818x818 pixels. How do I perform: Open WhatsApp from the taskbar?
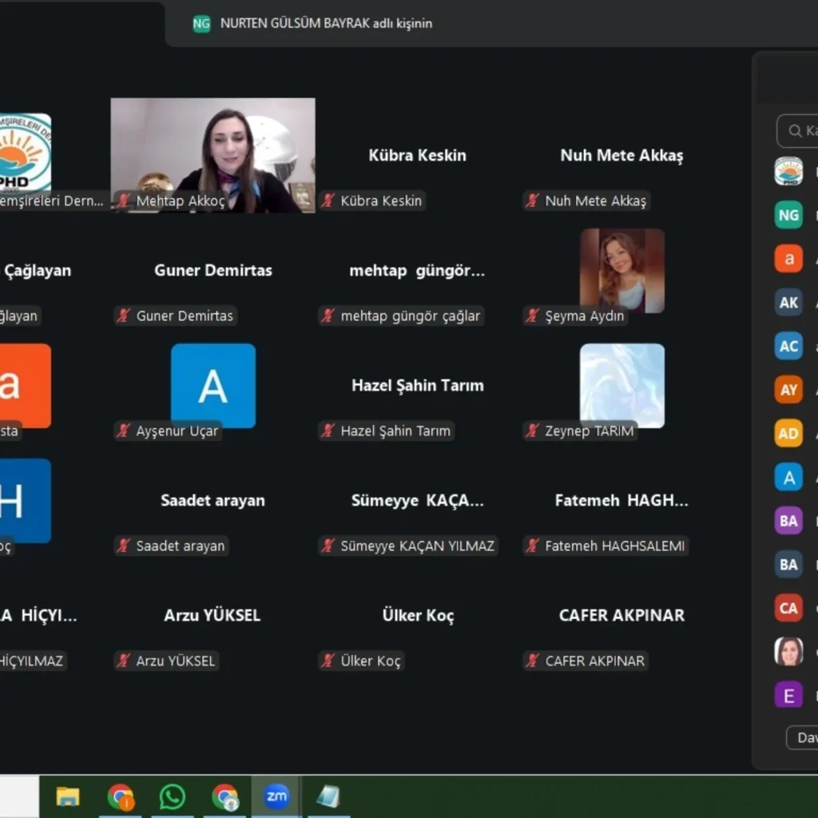click(x=172, y=796)
